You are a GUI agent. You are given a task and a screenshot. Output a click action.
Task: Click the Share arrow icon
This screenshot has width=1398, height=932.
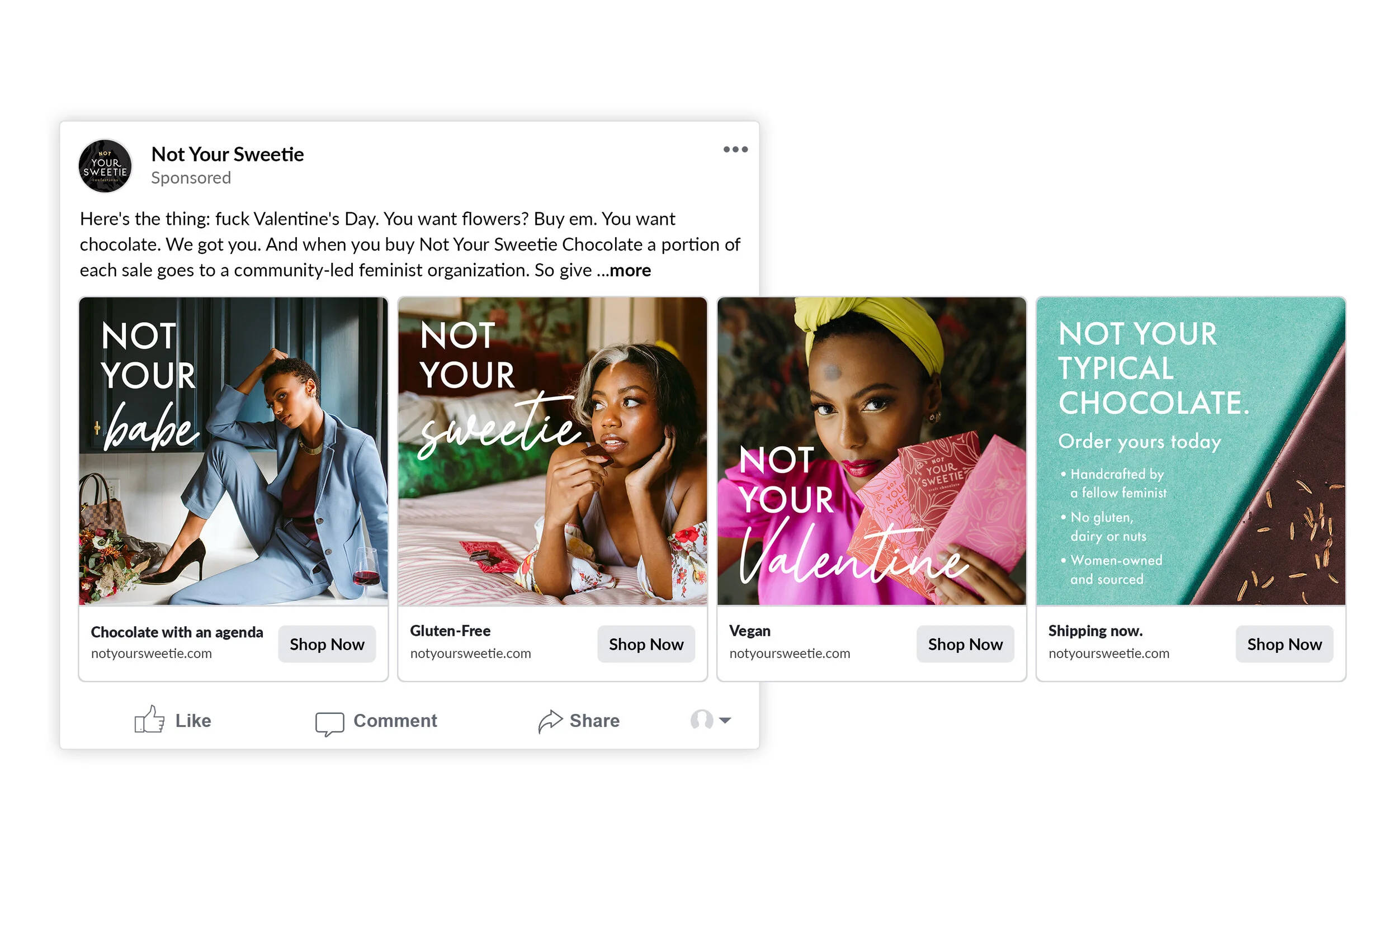pyautogui.click(x=550, y=721)
